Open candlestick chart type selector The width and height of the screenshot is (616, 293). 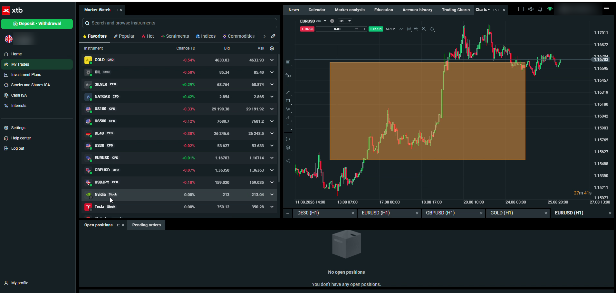[x=409, y=29]
